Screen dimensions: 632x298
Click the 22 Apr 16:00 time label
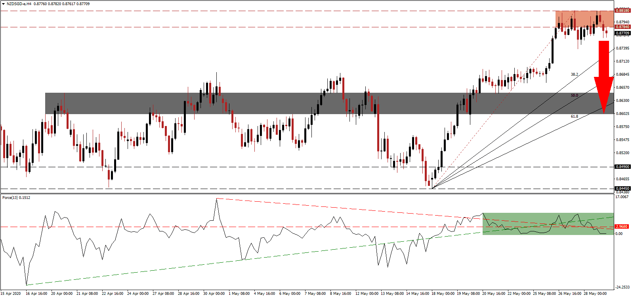113,294
